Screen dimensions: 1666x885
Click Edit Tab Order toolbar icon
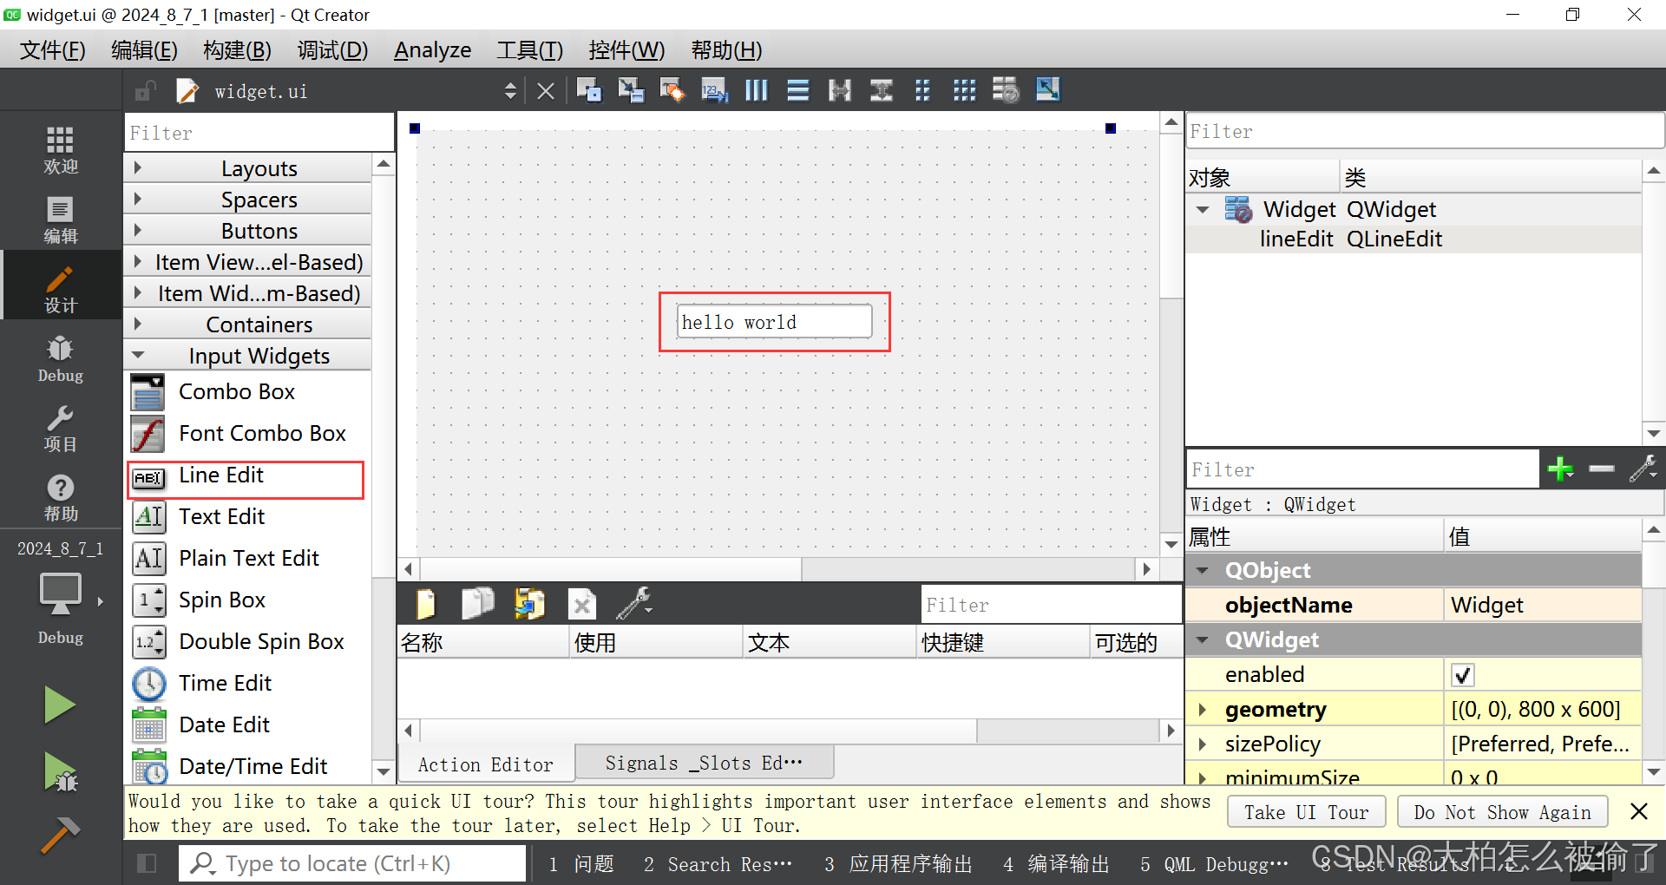[x=714, y=90]
